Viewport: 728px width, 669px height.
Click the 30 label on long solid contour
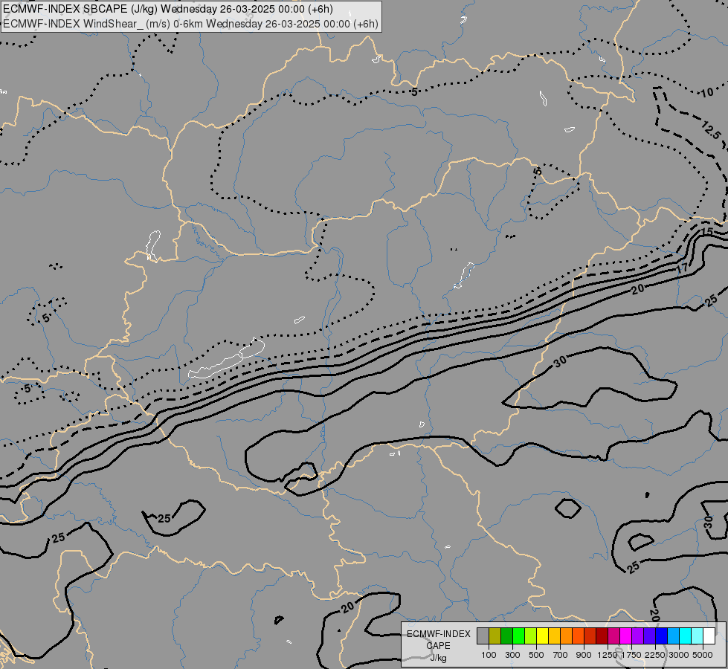pos(561,361)
